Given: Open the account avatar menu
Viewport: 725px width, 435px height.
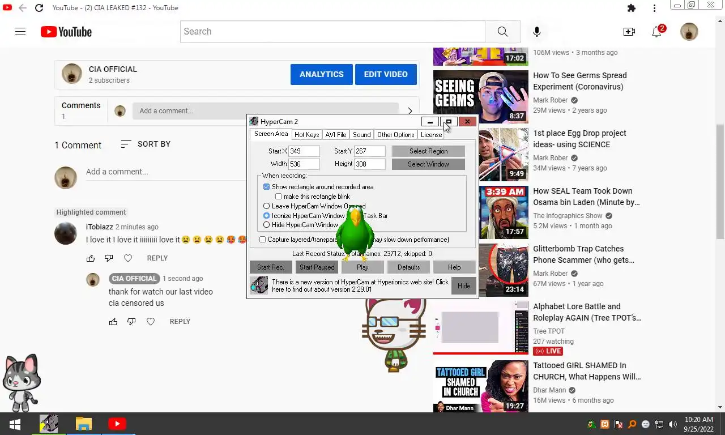Looking at the screenshot, I should pyautogui.click(x=689, y=32).
